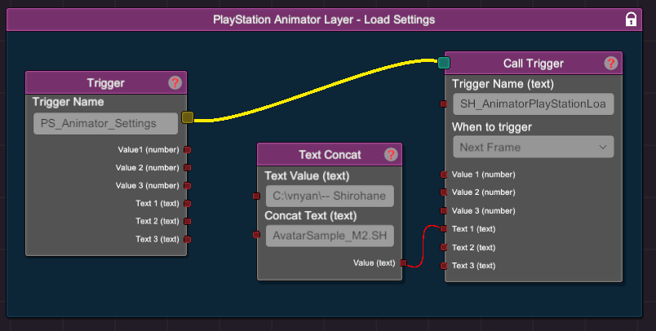Screen dimensions: 656x331
Task: Click the C:\vnyan\-- Shirohane text value field
Action: coord(330,196)
